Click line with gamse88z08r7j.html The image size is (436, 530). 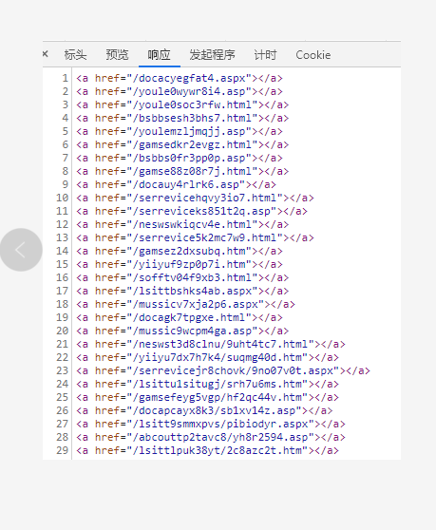point(182,171)
